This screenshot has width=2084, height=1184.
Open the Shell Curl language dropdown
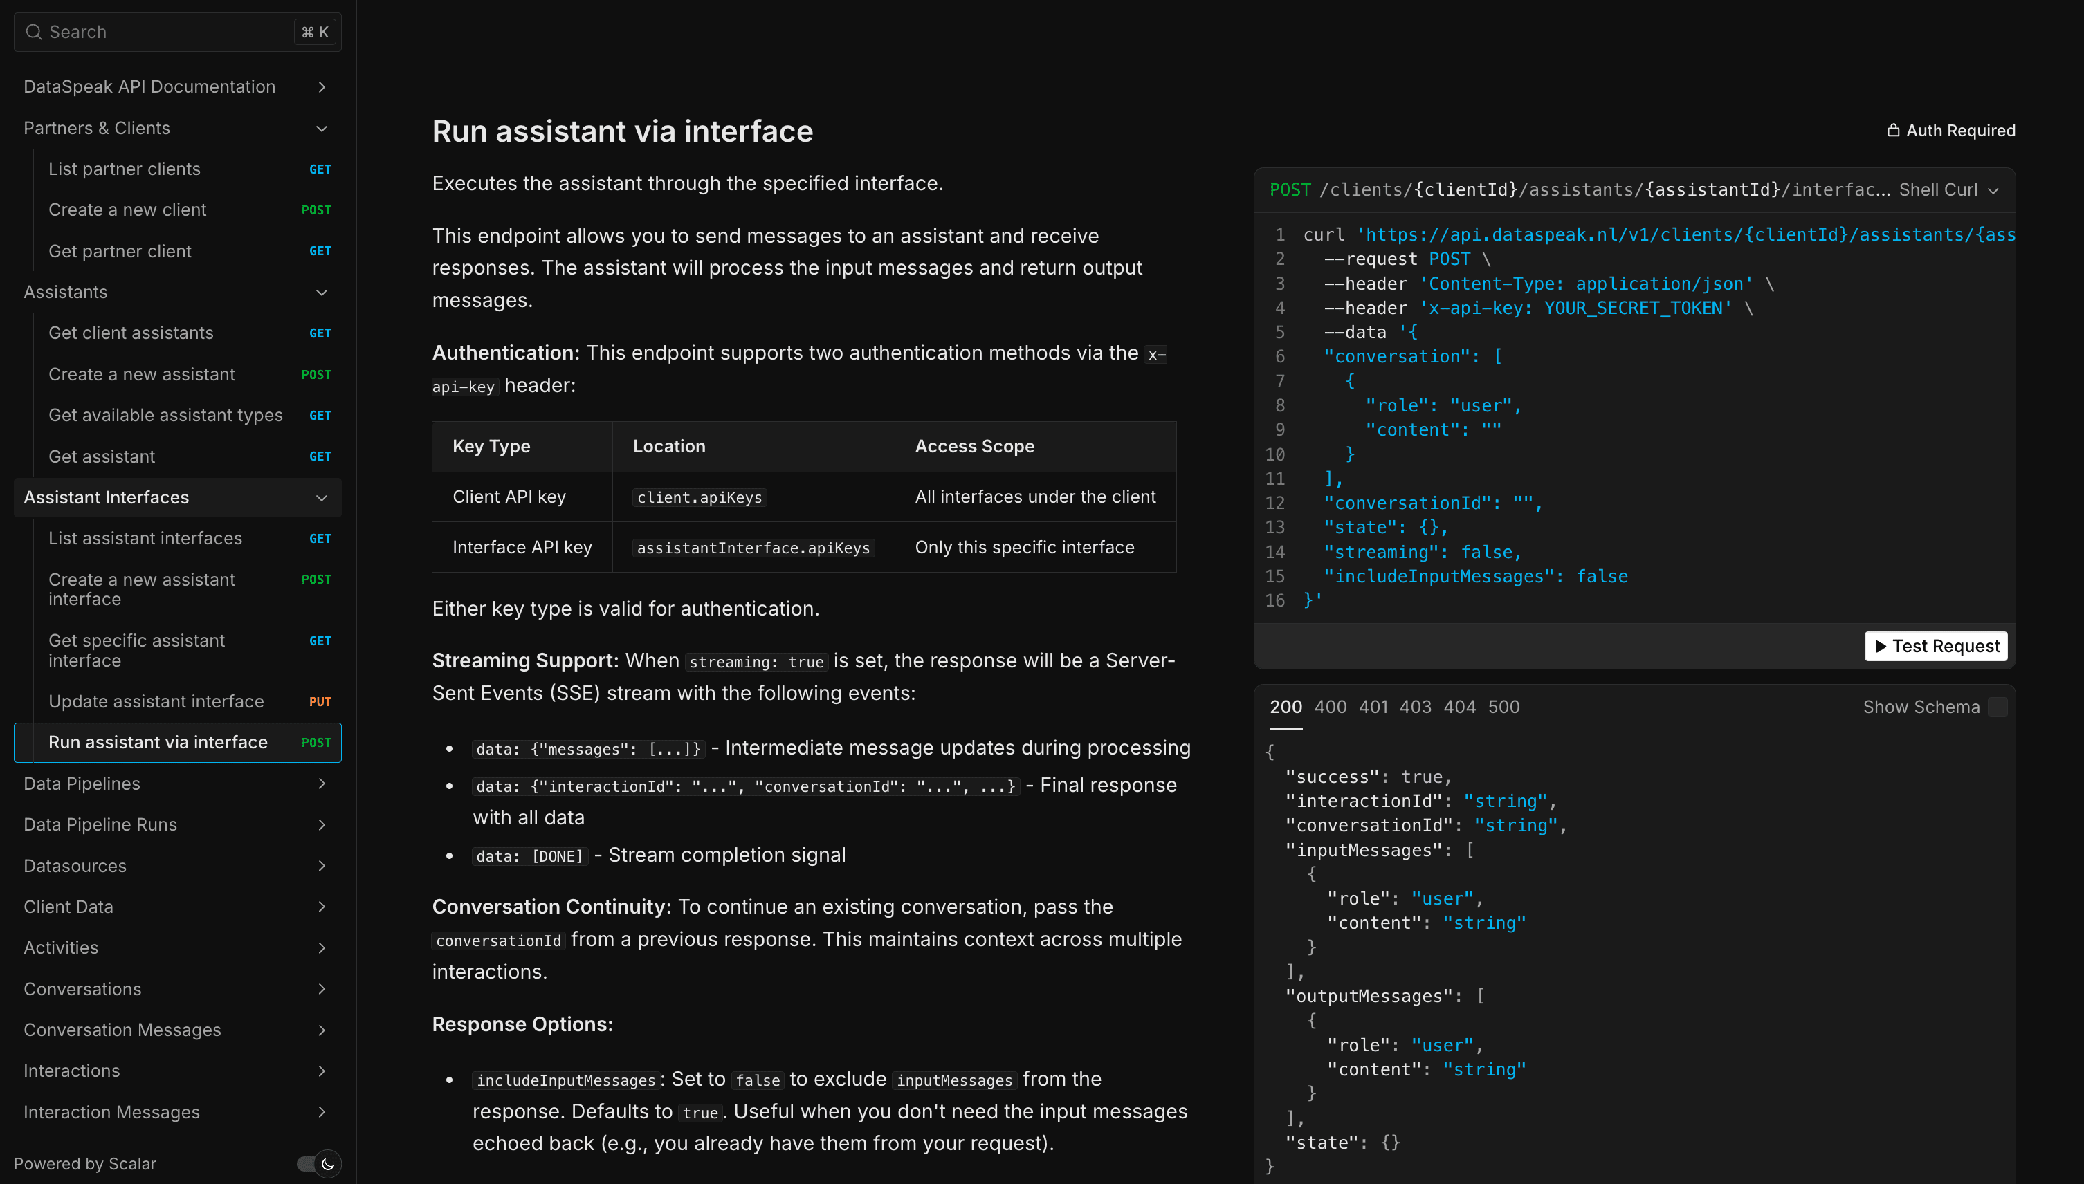[1949, 189]
